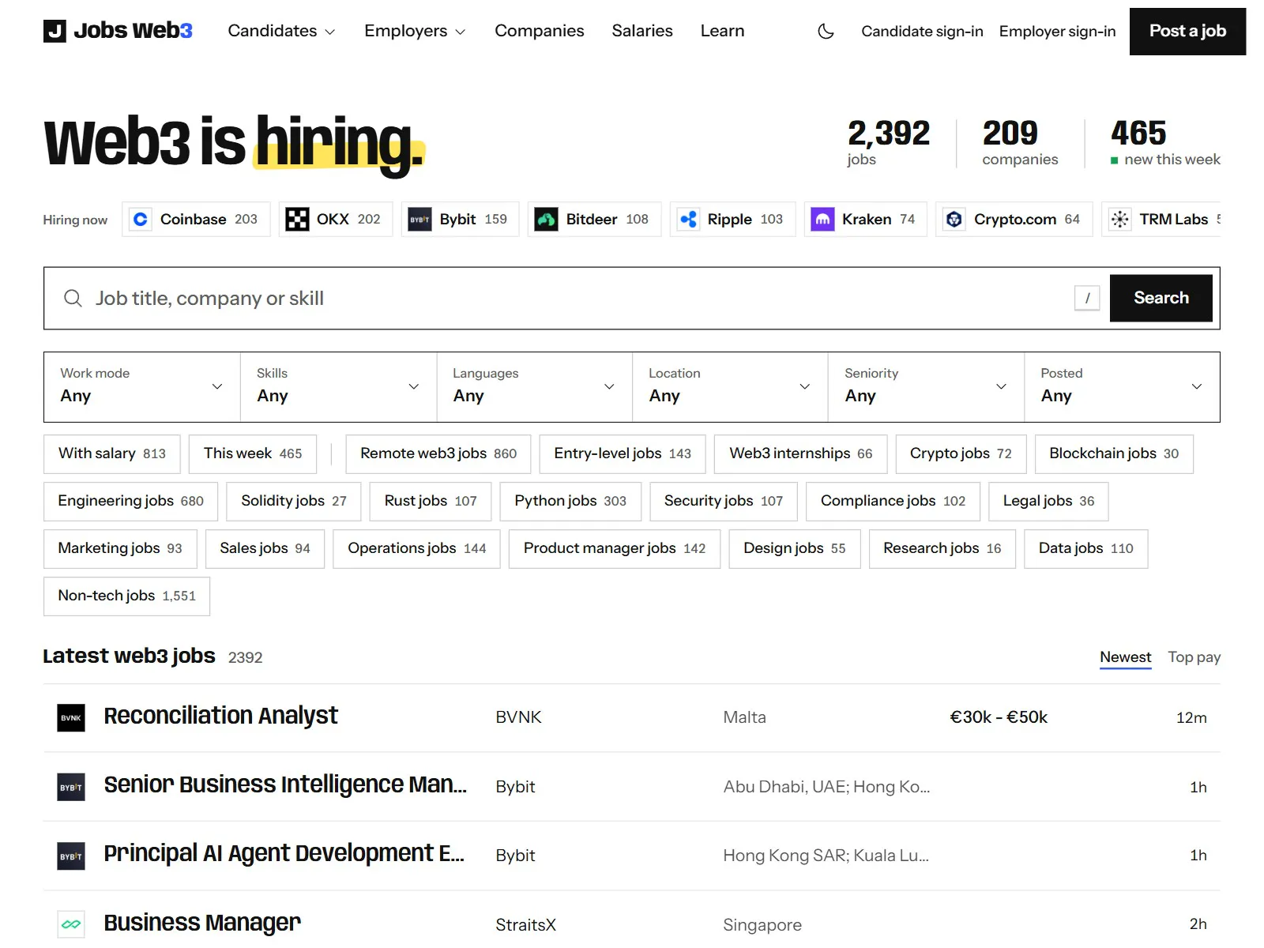
Task: Expand the Work mode filter
Action: pyautogui.click(x=142, y=386)
